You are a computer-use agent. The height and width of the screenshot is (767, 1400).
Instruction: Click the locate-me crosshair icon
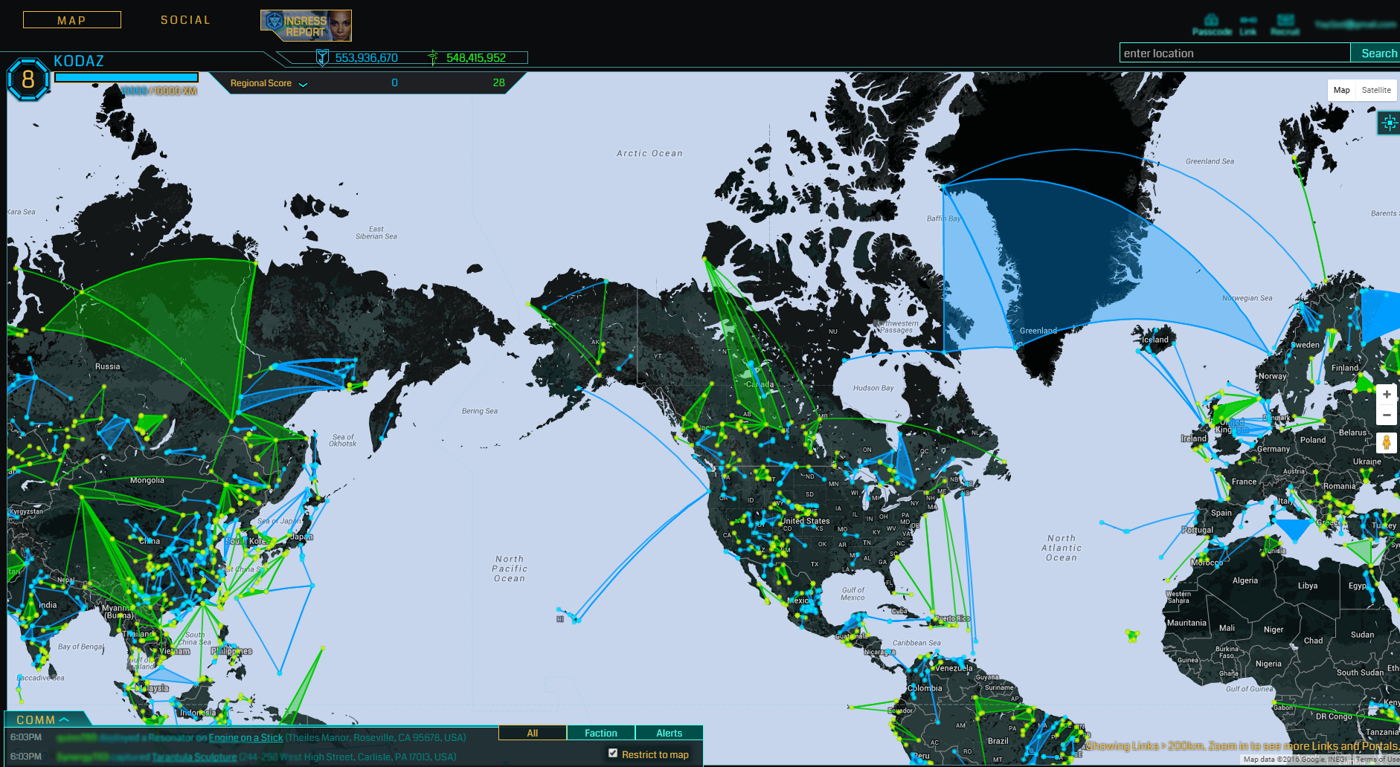tap(1389, 123)
